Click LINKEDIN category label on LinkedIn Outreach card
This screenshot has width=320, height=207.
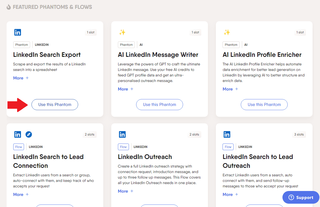point(141,147)
